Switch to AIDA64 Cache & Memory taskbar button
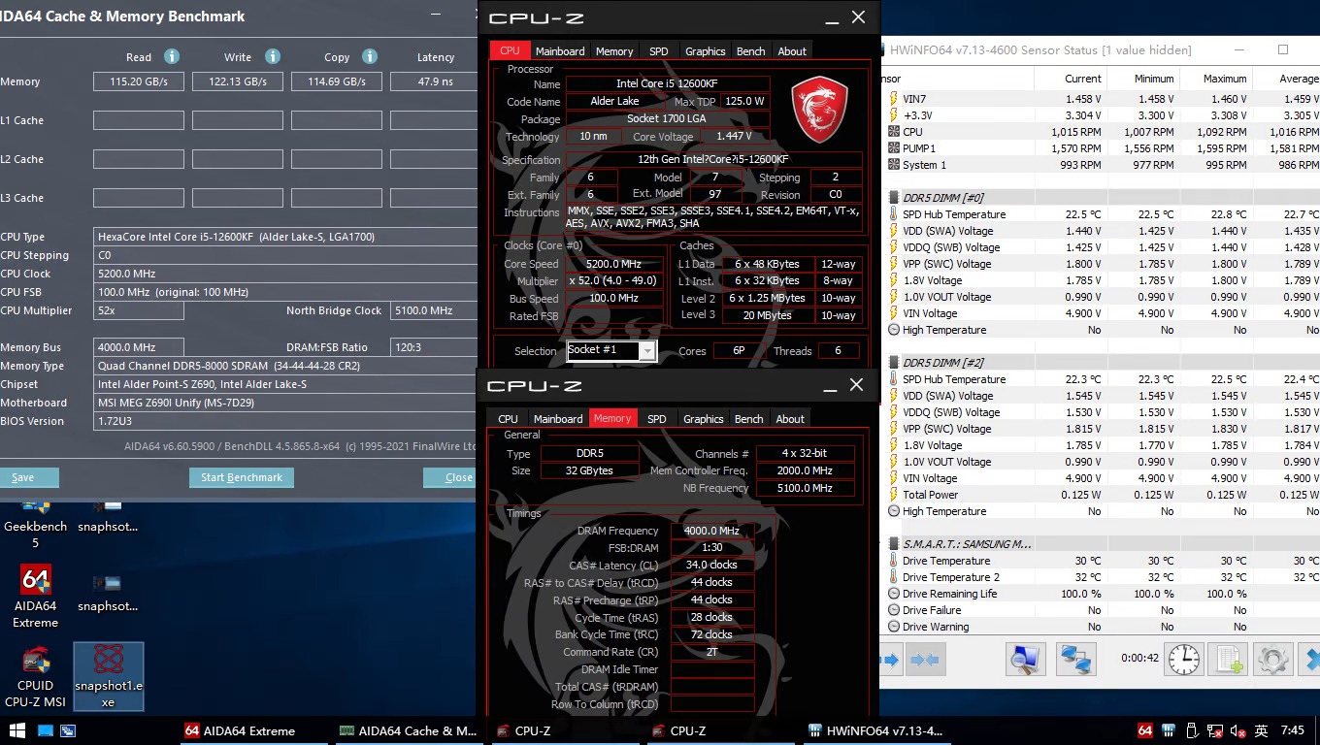Screen dimensions: 1320x745 (409, 730)
